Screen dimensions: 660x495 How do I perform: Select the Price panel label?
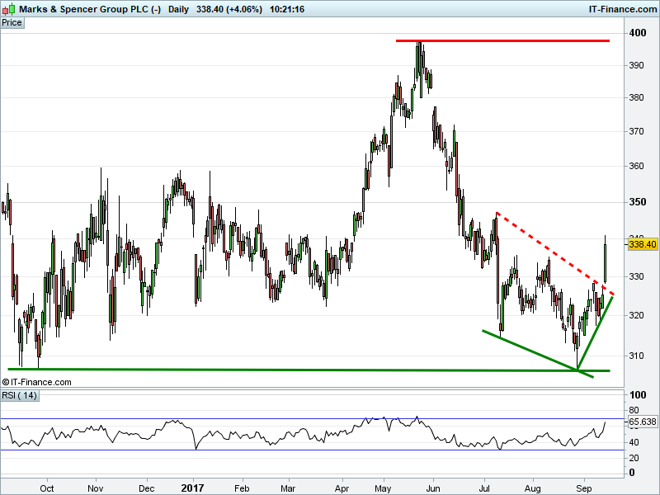click(x=12, y=23)
